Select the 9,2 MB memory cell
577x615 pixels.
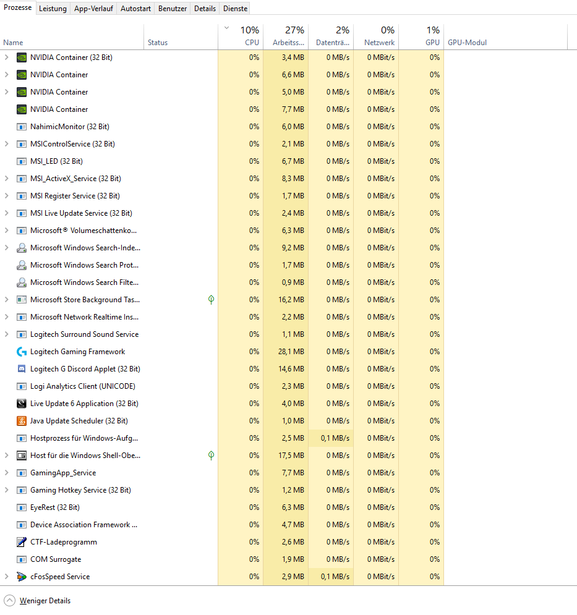tap(286, 248)
